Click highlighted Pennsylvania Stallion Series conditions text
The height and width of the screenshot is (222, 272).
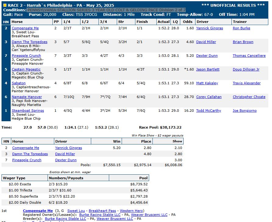point(106,10)
